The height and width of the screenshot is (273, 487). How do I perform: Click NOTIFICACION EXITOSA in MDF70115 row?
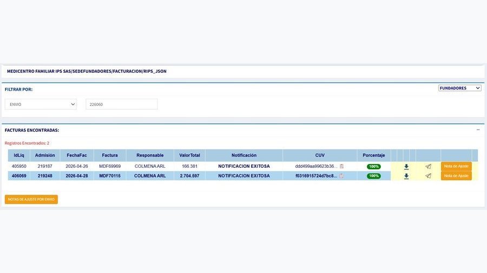[x=244, y=176]
